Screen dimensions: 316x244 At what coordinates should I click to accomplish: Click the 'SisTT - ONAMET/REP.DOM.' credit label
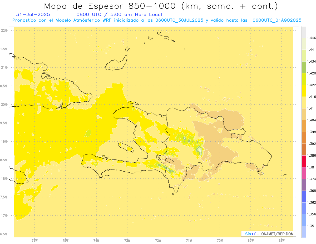(x=269, y=234)
